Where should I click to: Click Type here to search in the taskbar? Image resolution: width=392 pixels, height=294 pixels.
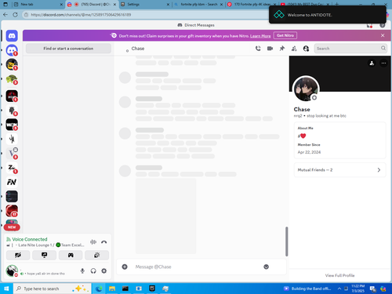(53, 289)
